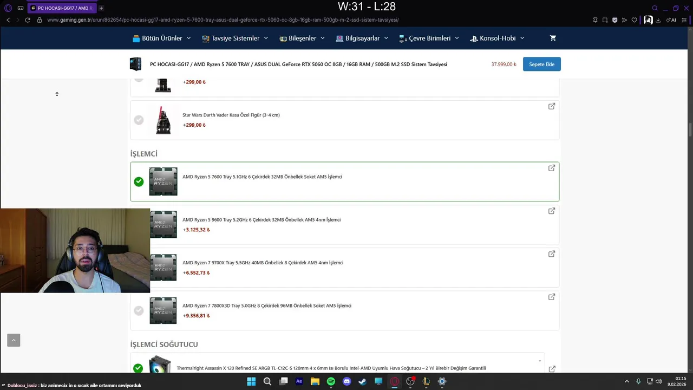Open the browser AI assistant button

[671, 20]
